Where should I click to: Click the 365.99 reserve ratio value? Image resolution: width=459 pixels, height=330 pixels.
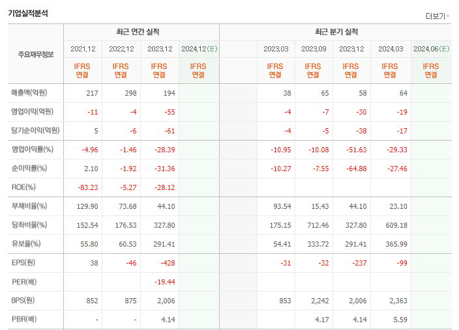pos(396,244)
